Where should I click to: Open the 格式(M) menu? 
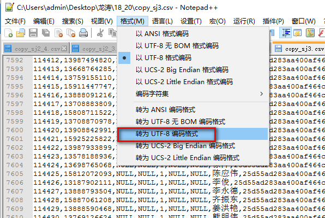click(x=133, y=21)
